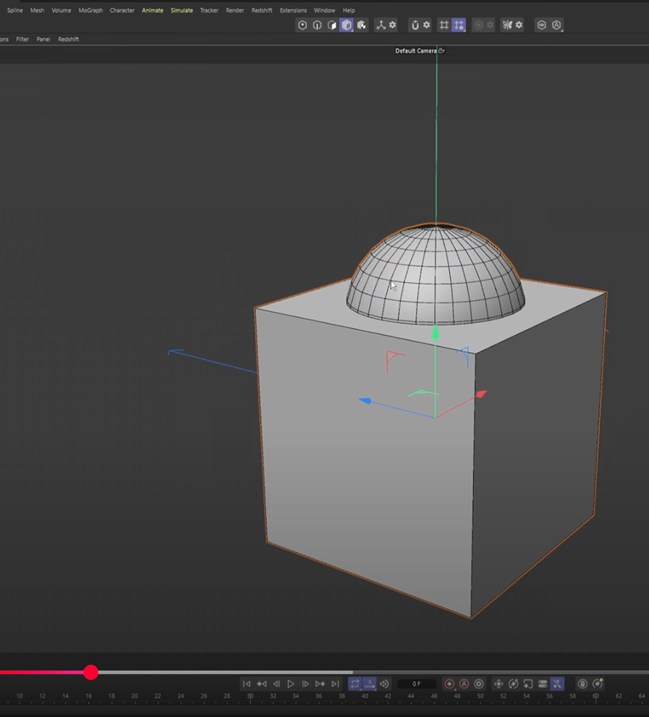Select the Model mode icon
Screen dimensions: 649x717
click(x=347, y=25)
